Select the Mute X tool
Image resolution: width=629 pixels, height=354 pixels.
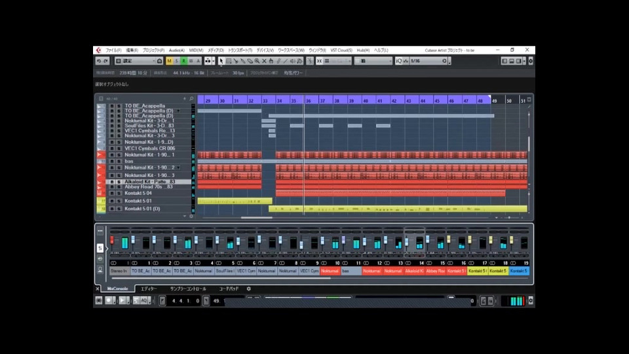264,61
